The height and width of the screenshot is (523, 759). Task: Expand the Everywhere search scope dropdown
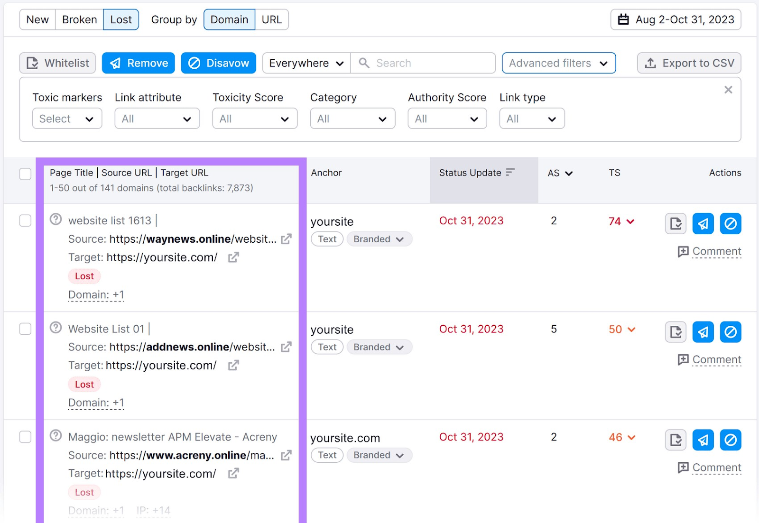(x=305, y=63)
